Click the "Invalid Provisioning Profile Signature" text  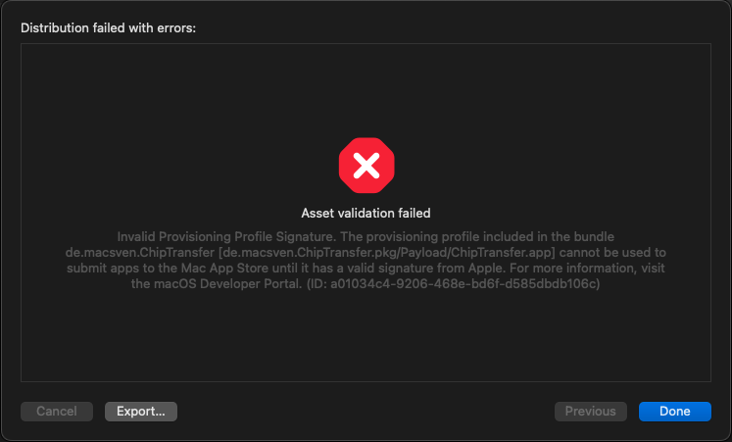[225, 236]
